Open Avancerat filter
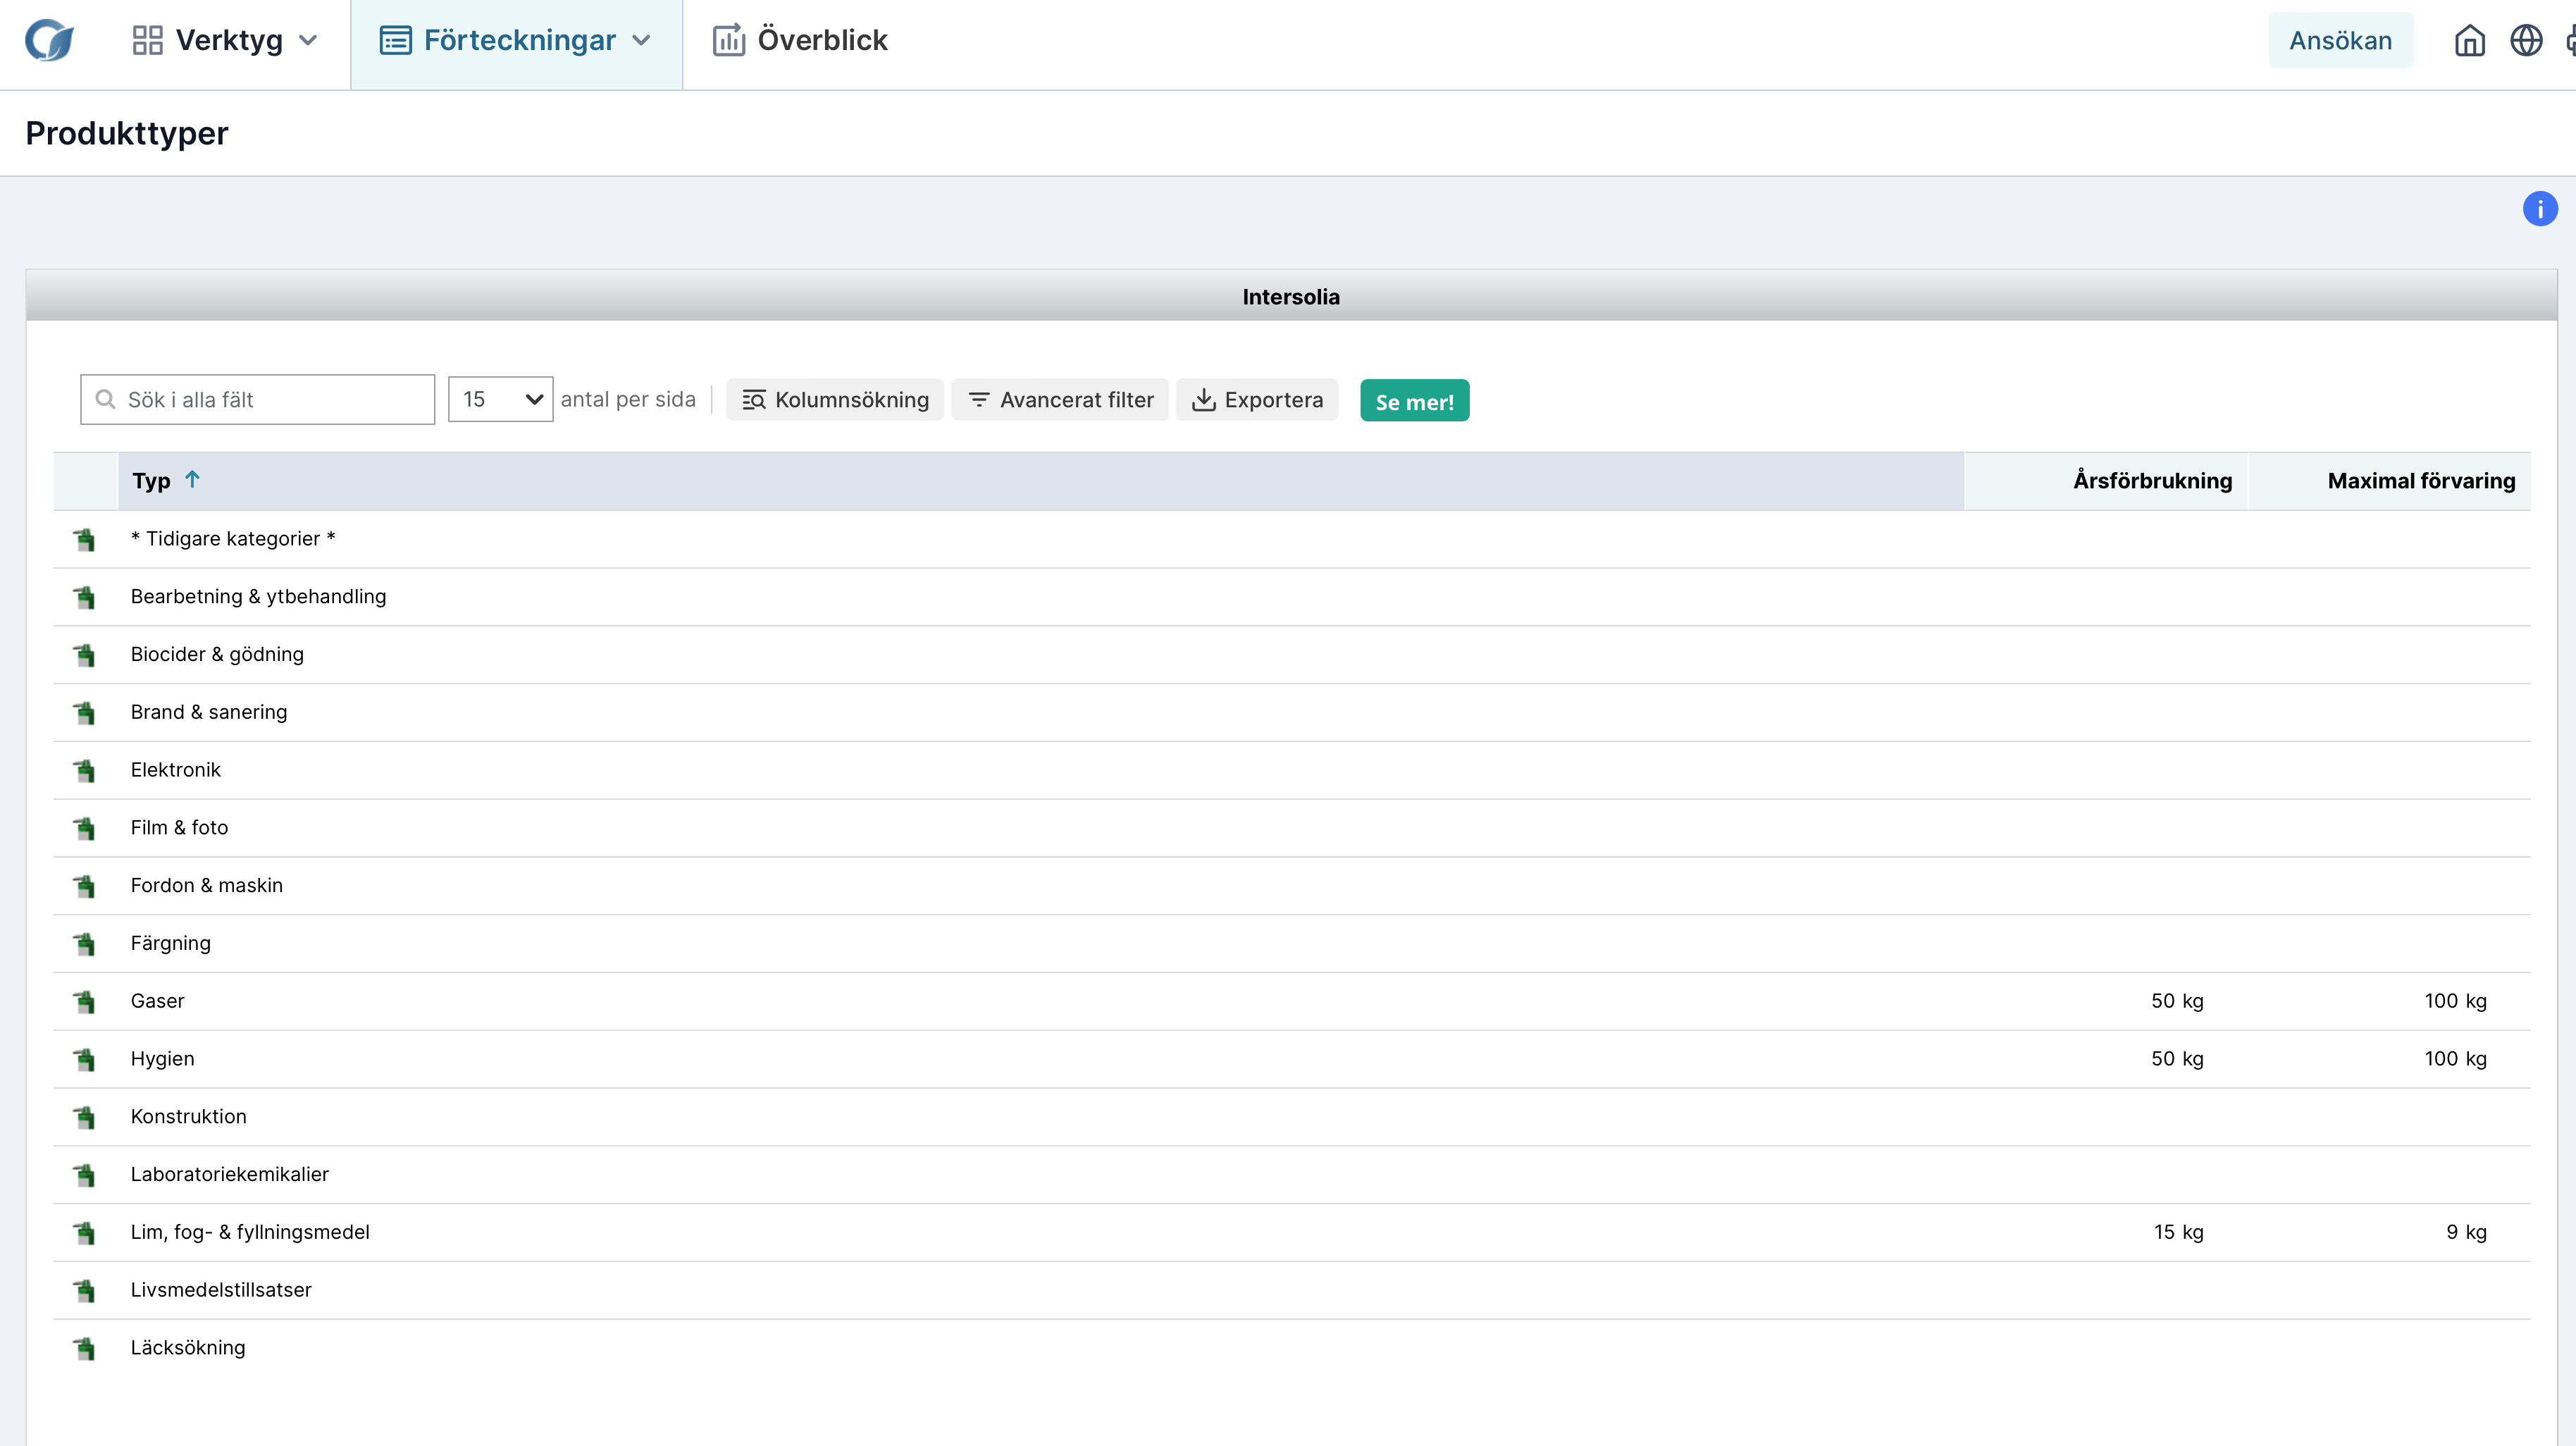This screenshot has height=1446, width=2576. [x=1060, y=400]
